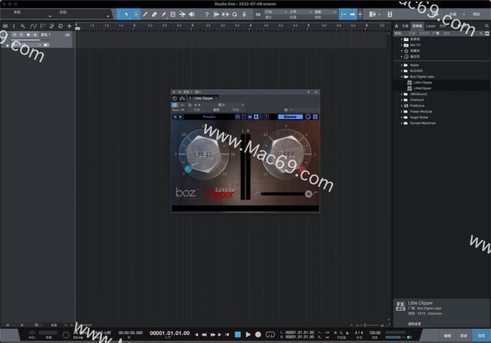Click the tempo value 120.00

(x=374, y=333)
